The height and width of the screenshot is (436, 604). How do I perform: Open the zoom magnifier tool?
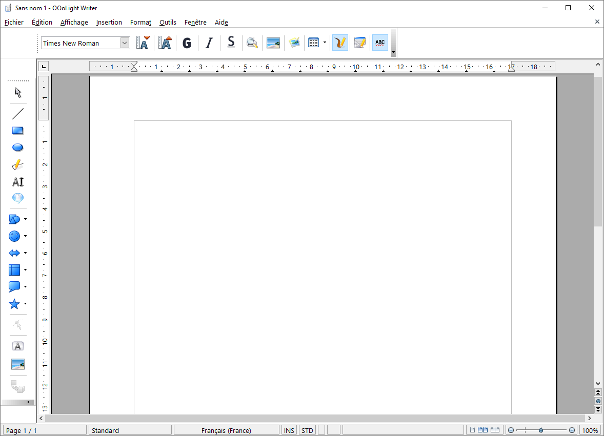tap(252, 43)
